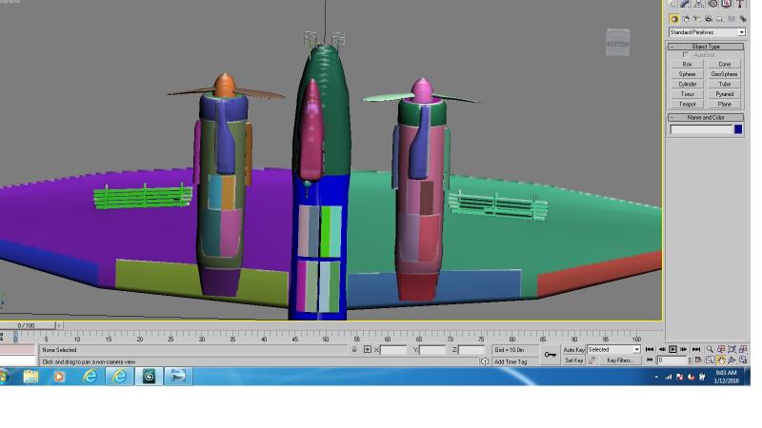Click the Pyramid primitive button

pos(724,94)
